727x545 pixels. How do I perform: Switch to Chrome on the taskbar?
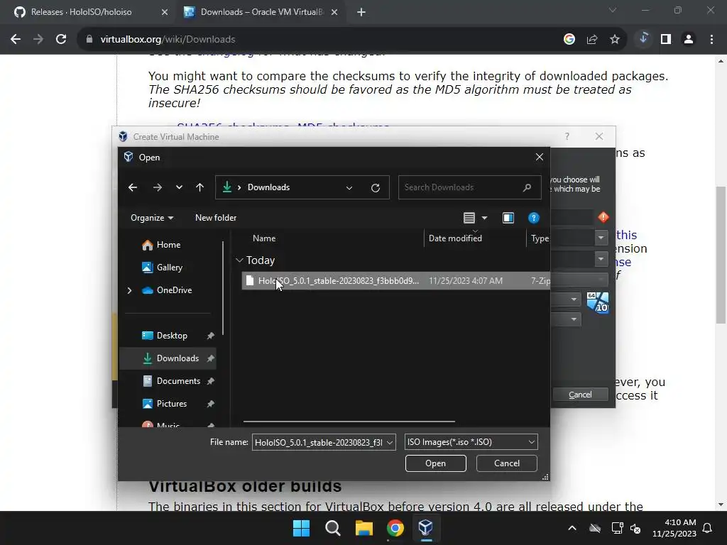pos(395,528)
